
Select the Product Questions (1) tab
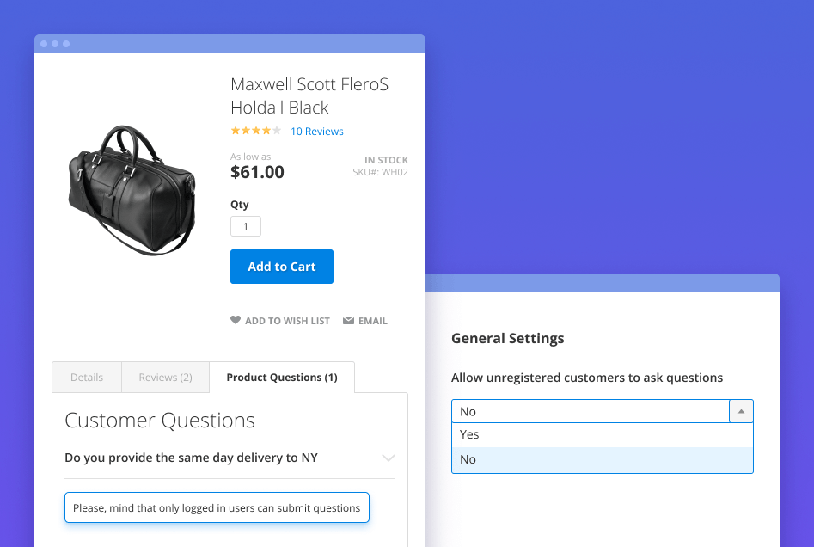(x=281, y=377)
